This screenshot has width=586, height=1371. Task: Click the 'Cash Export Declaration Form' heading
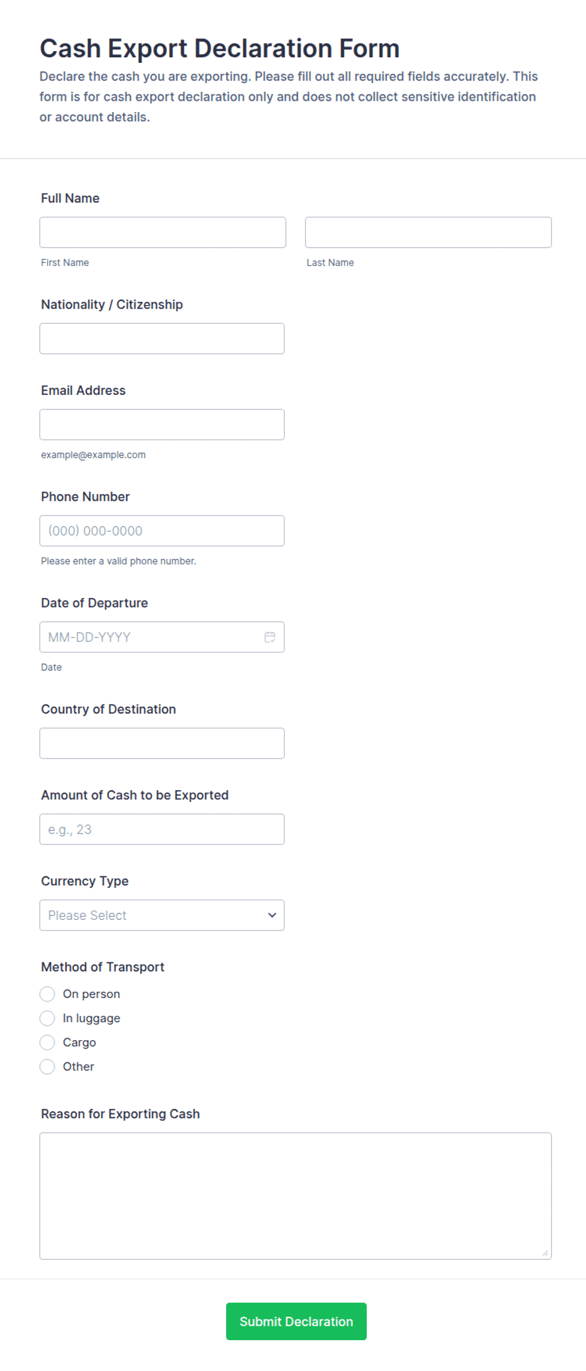pyautogui.click(x=220, y=49)
